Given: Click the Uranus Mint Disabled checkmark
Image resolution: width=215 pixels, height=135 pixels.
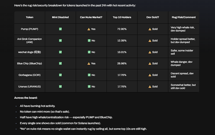Looking at the screenshot, I should [60, 87].
